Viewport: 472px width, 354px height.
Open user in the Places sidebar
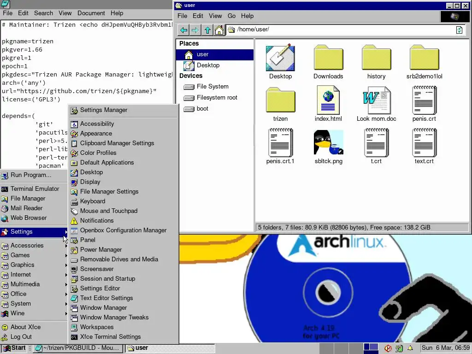215,54
